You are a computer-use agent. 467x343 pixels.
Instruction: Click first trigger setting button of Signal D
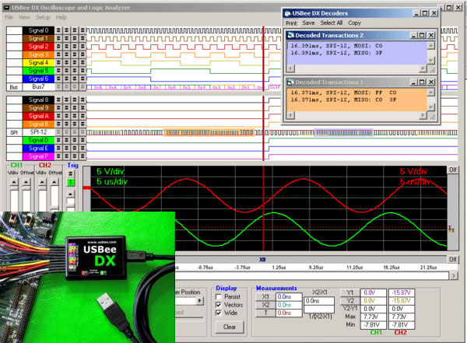[x=58, y=140]
